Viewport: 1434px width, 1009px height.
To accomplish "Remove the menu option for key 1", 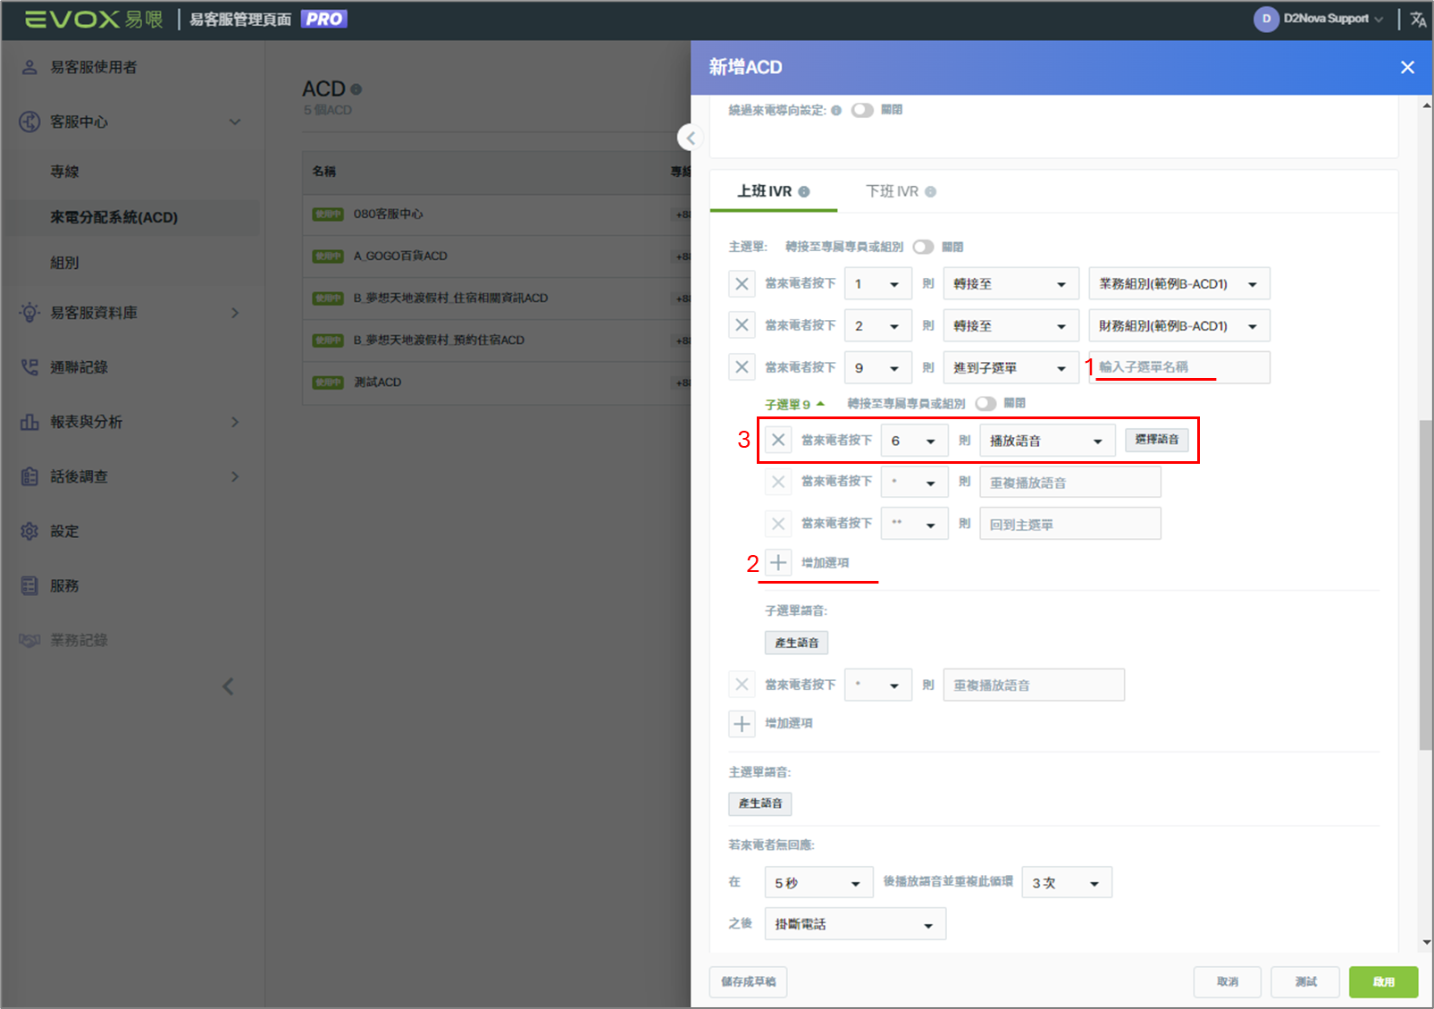I will click(742, 283).
